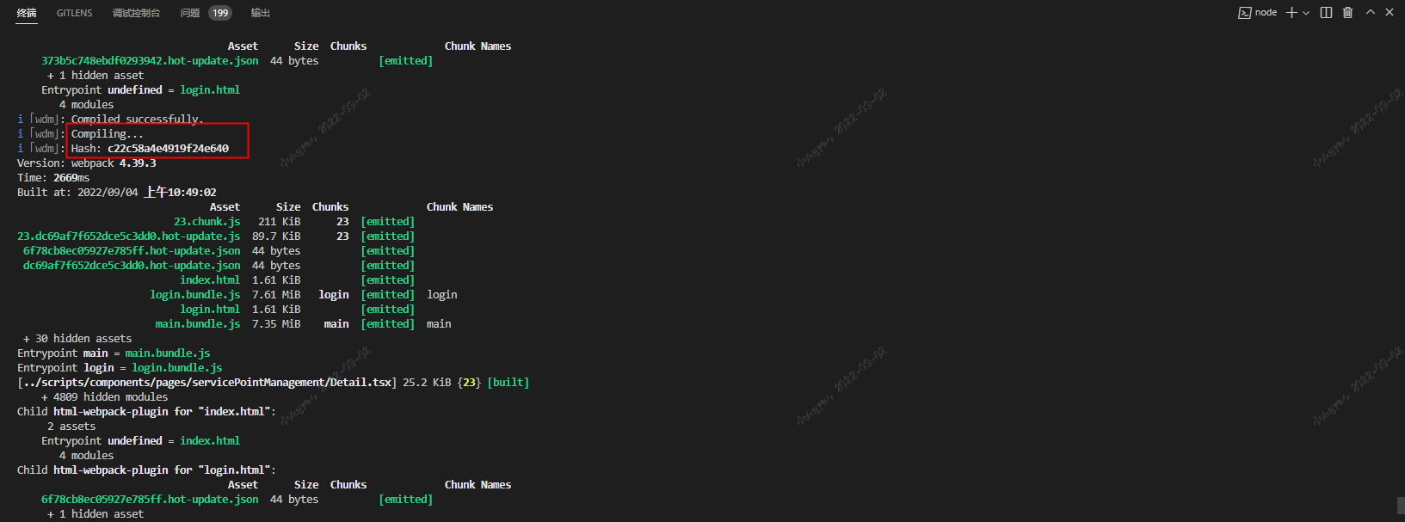Click the node terminal shell icon
The image size is (1405, 522).
(1244, 13)
